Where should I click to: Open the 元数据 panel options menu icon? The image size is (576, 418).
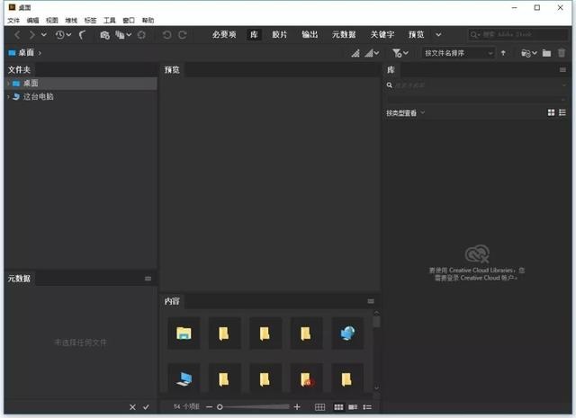coord(148,279)
